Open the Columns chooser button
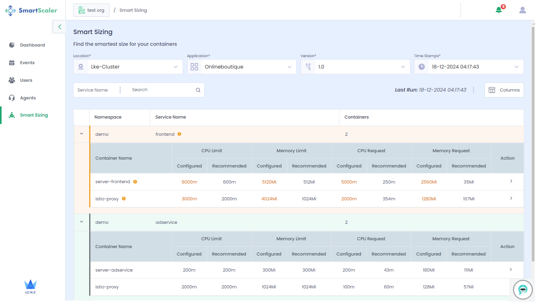 504,90
